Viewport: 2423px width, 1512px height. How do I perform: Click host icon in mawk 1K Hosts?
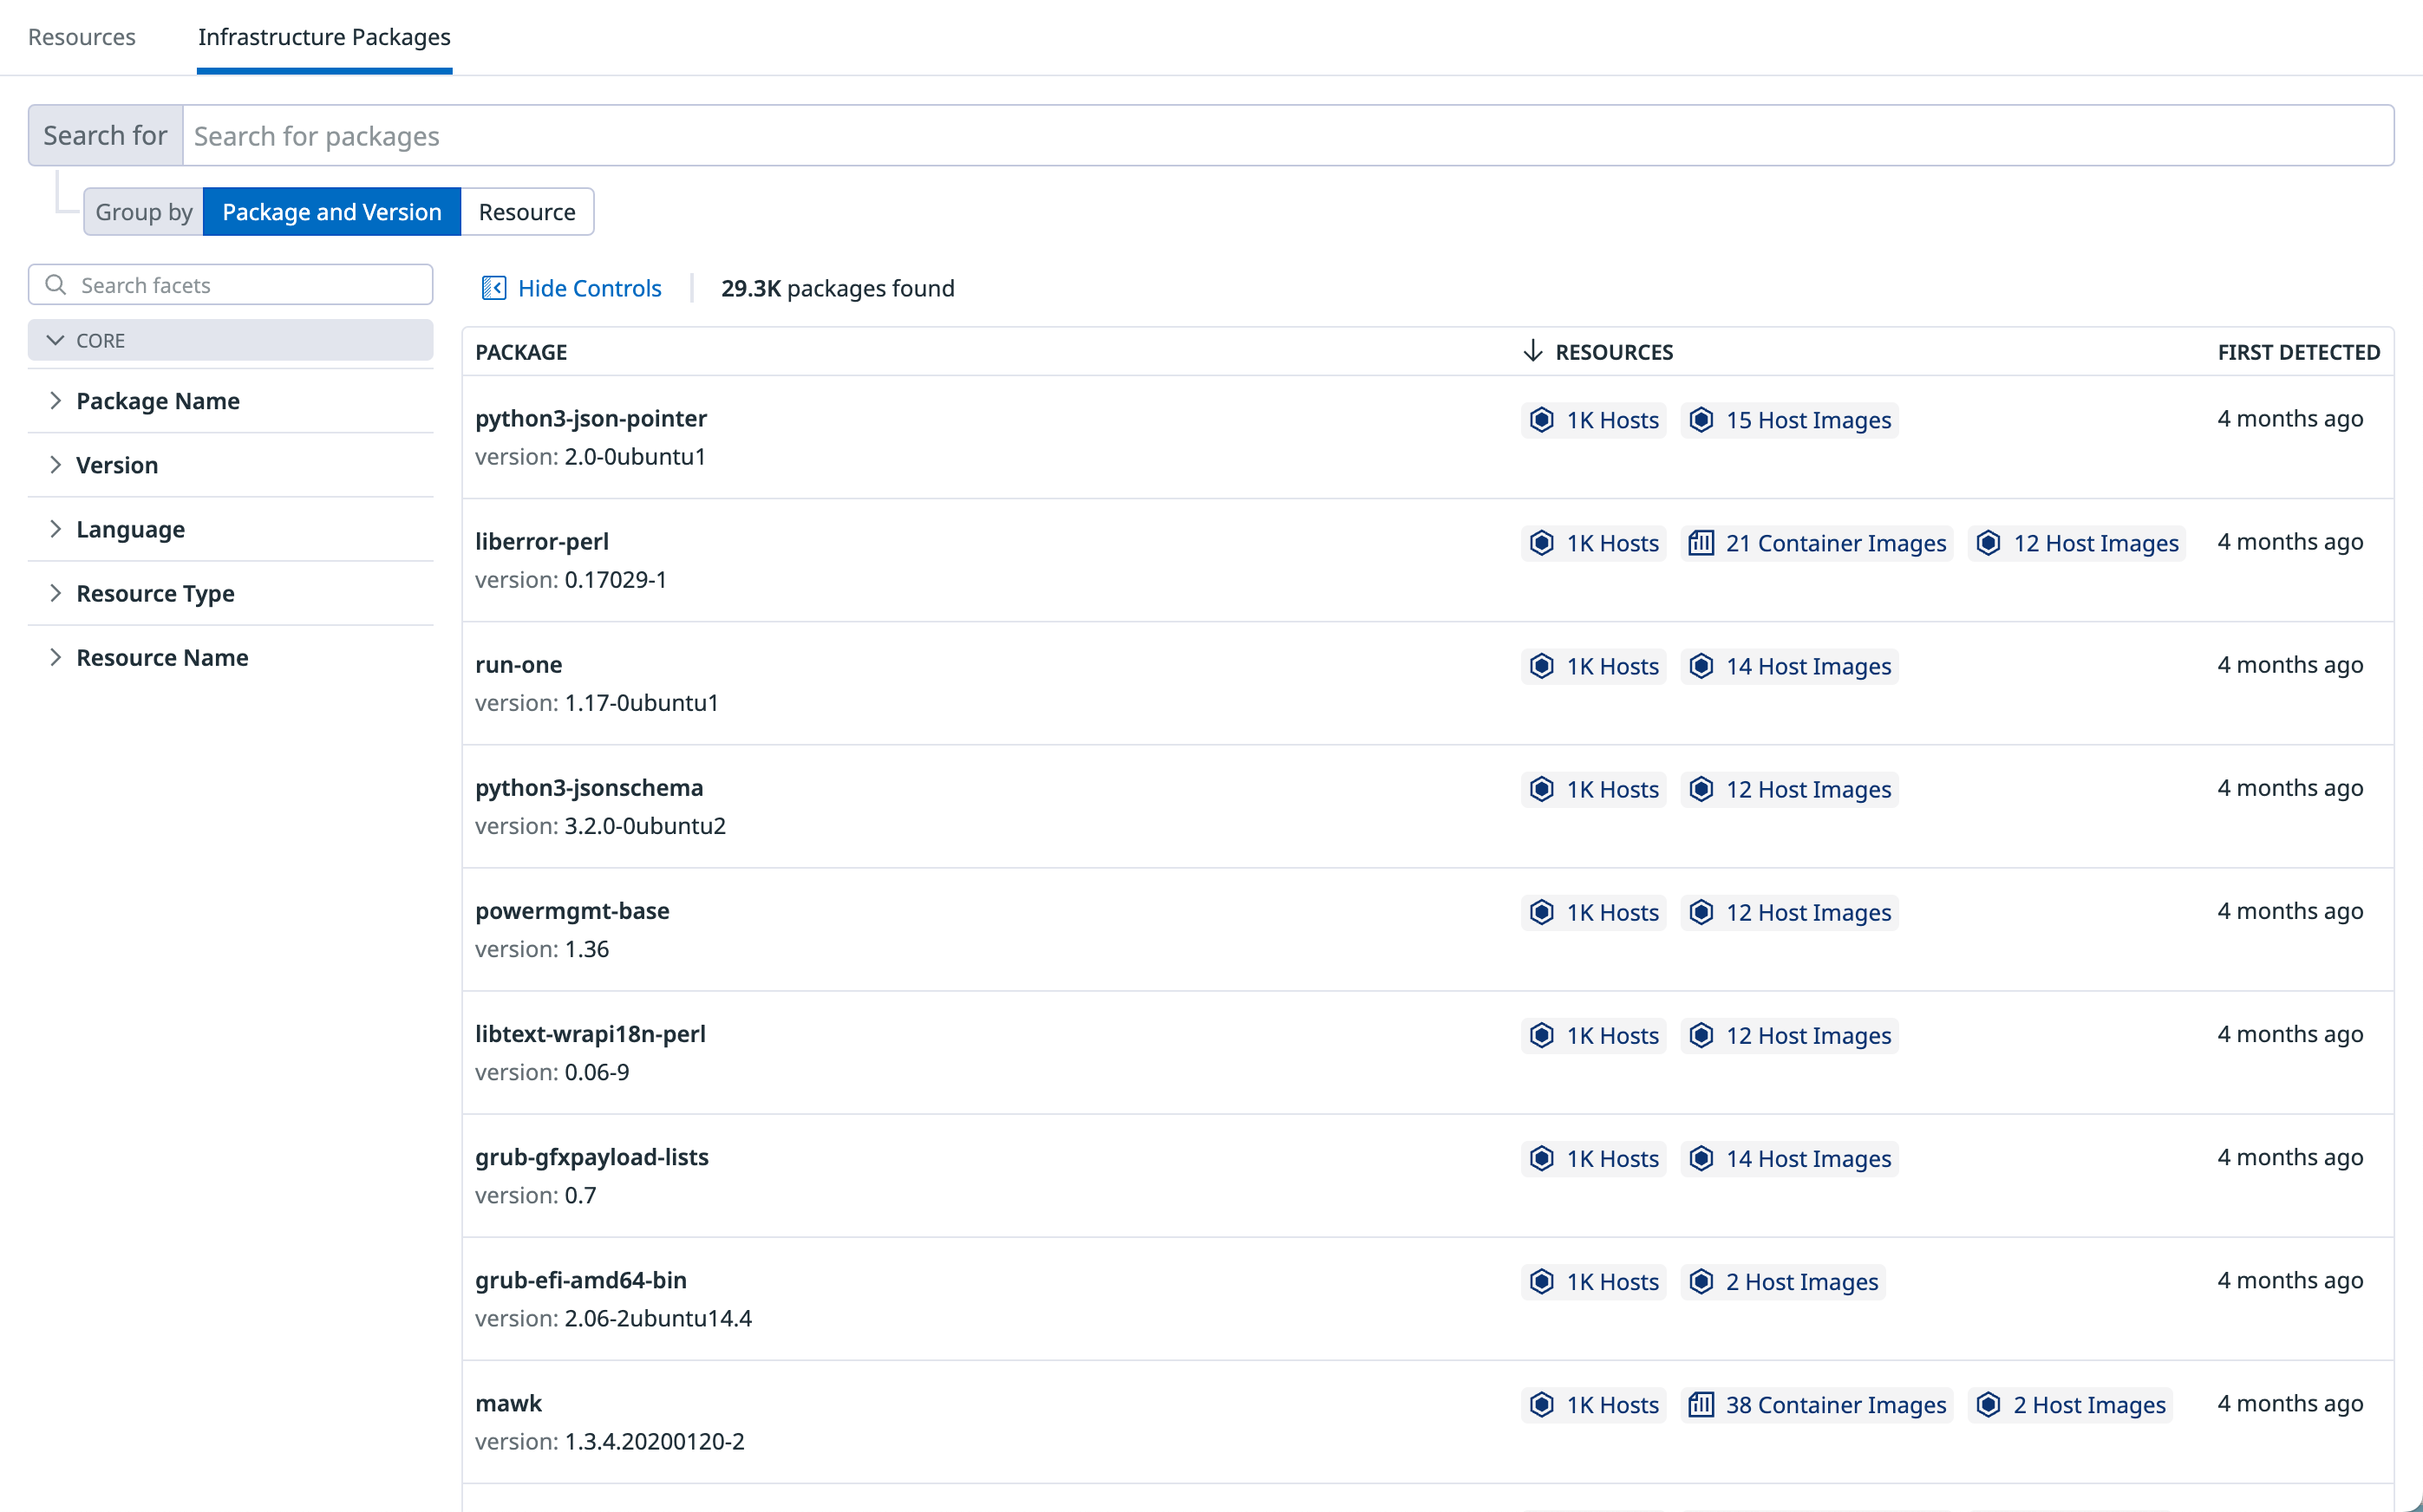point(1542,1404)
